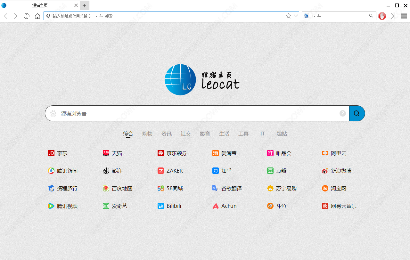The height and width of the screenshot is (260, 410).
Task: Open the 唯品会 link
Action: point(279,153)
